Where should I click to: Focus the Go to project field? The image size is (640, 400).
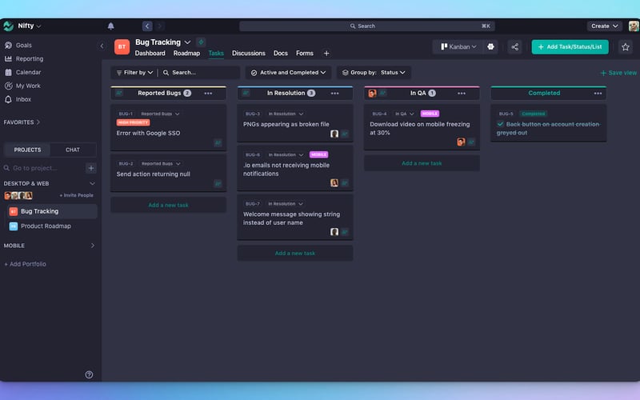point(44,168)
